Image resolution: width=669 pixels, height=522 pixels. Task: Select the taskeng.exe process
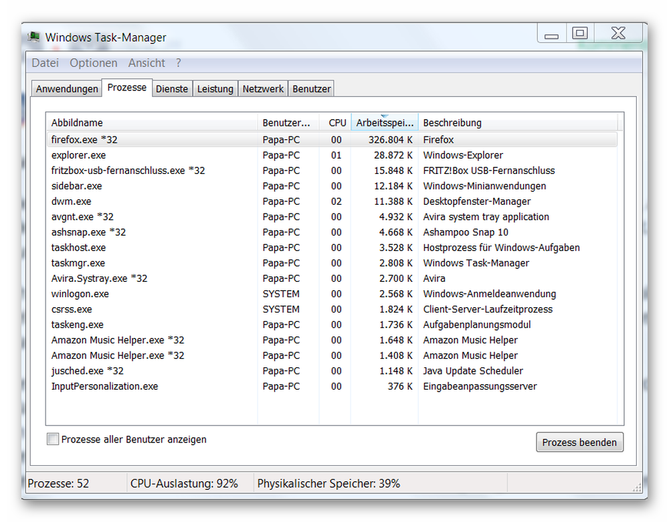pos(332,325)
